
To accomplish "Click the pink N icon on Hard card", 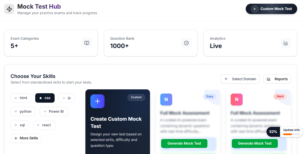I will 237,99.
